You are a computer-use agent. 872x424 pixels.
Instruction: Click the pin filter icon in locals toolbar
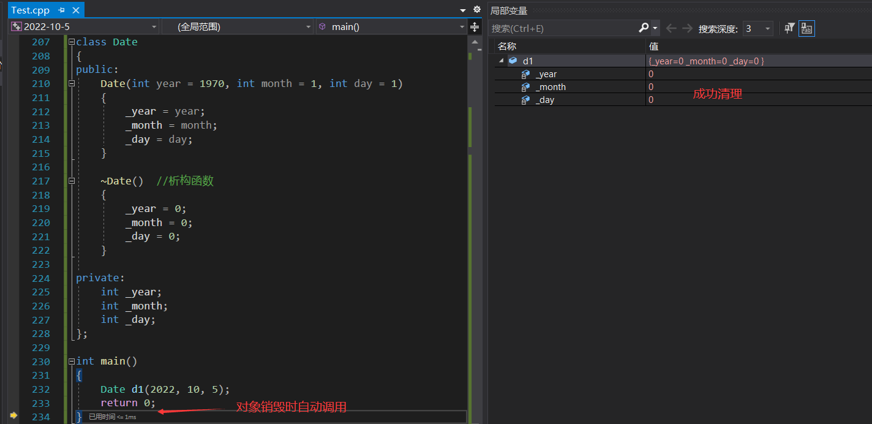[790, 28]
